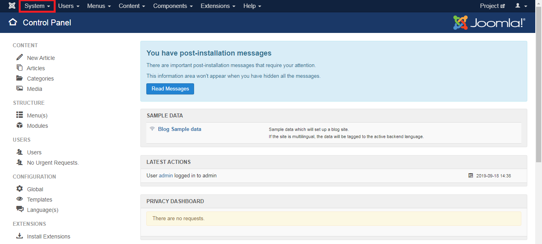Install the Blog Sample data
This screenshot has width=542, height=244.
point(179,129)
